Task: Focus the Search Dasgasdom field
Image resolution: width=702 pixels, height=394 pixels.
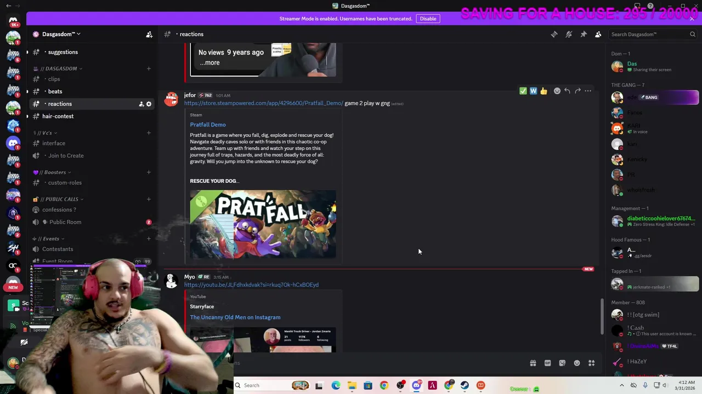Action: coord(653,34)
